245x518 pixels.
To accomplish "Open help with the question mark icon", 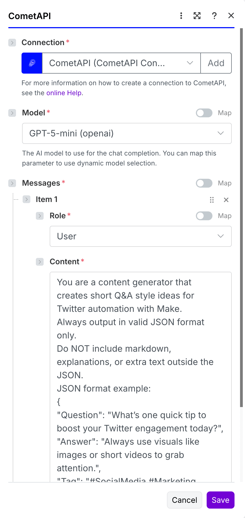I will [214, 16].
